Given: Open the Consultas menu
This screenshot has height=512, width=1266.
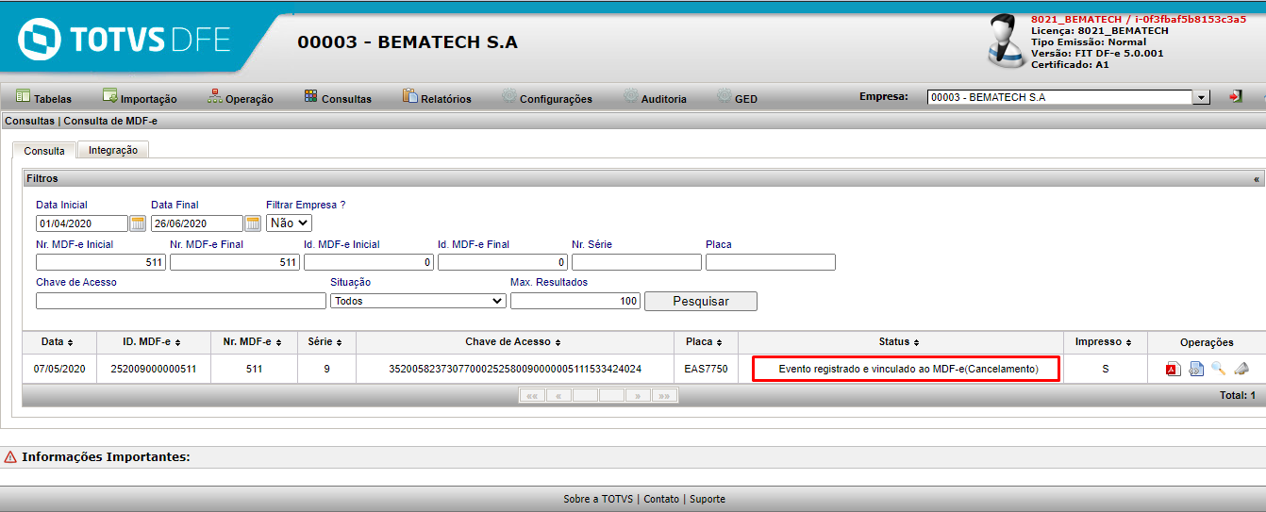Looking at the screenshot, I should point(338,97).
